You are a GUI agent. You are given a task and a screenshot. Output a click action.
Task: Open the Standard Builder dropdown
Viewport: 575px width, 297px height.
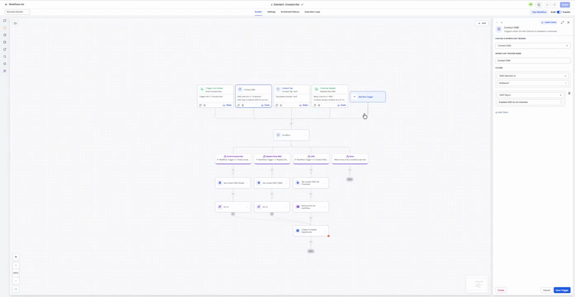tap(17, 12)
